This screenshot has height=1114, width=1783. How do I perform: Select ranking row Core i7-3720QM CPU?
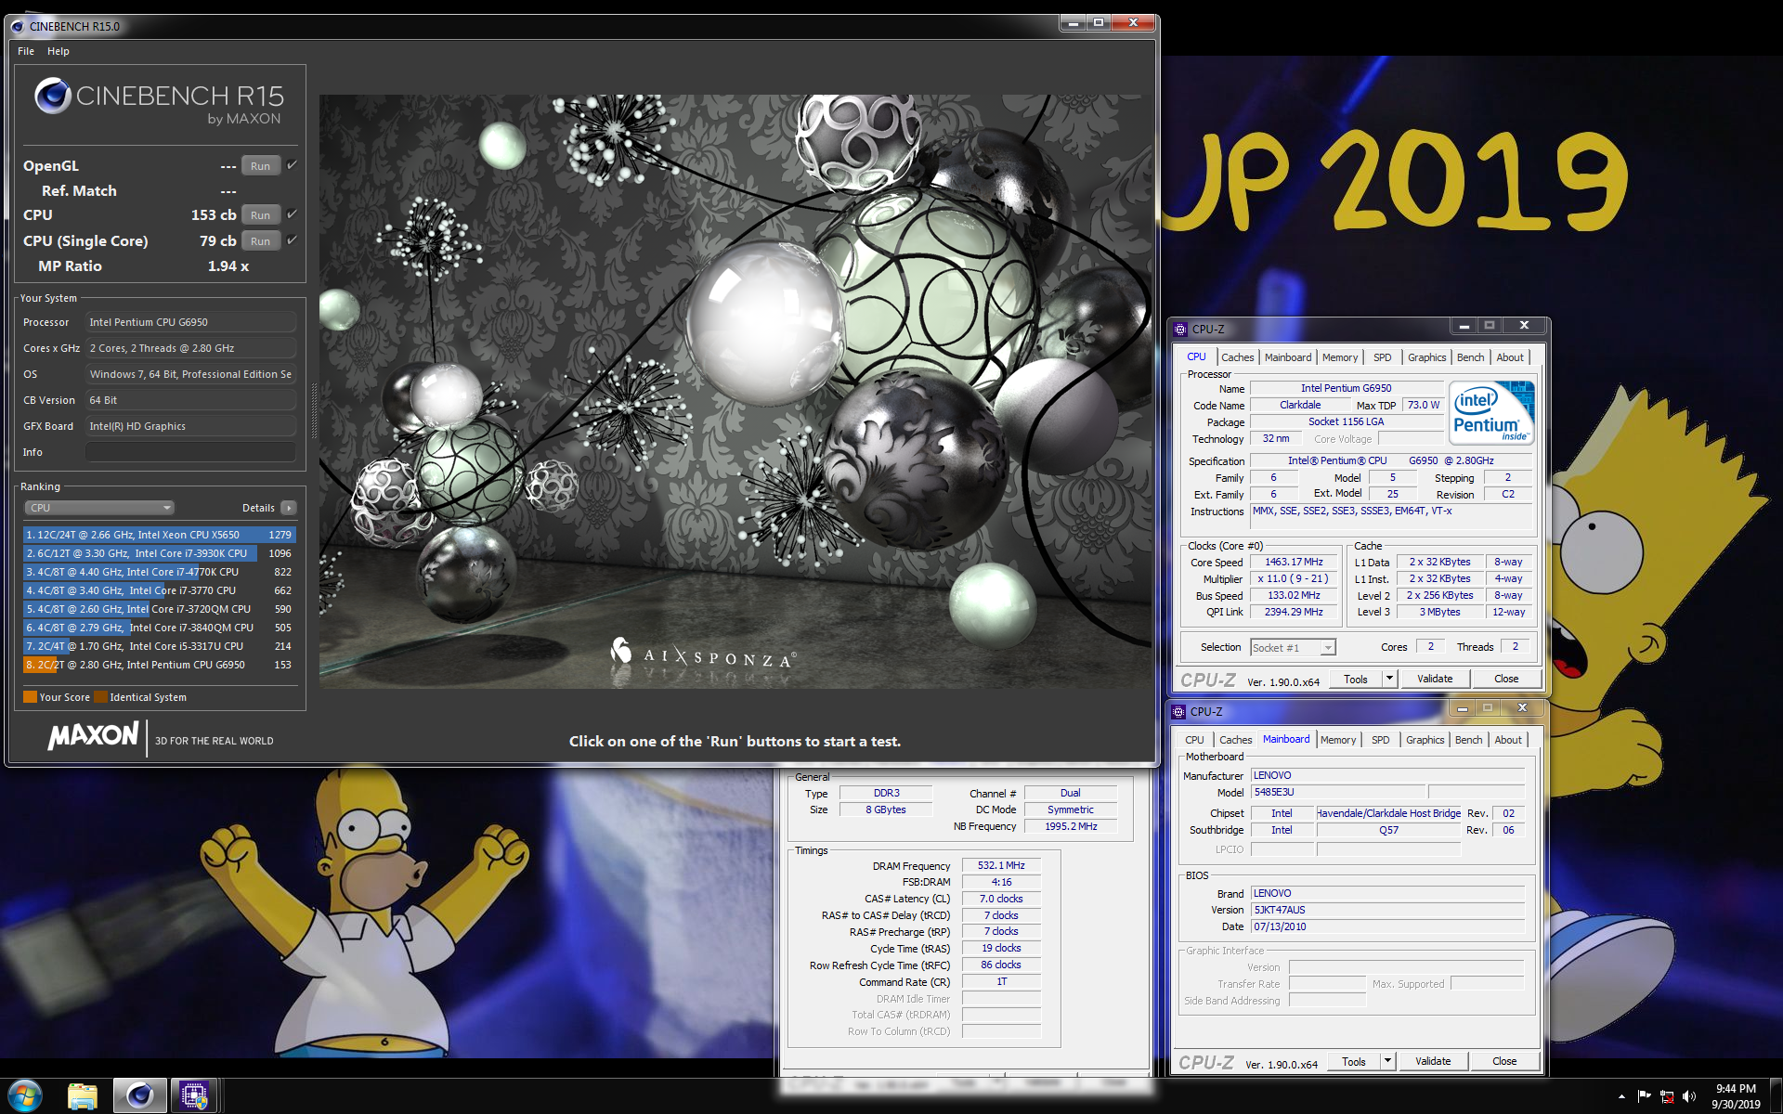159,609
